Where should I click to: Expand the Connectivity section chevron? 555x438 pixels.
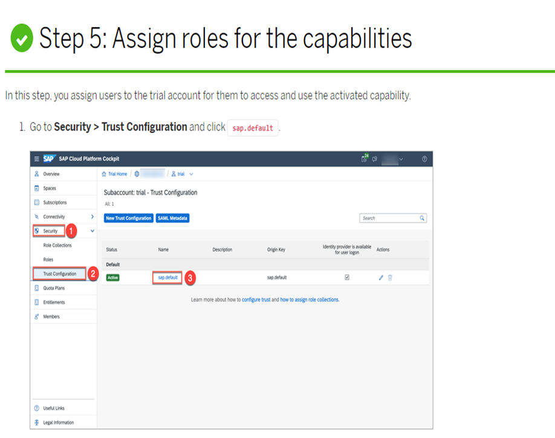click(92, 216)
